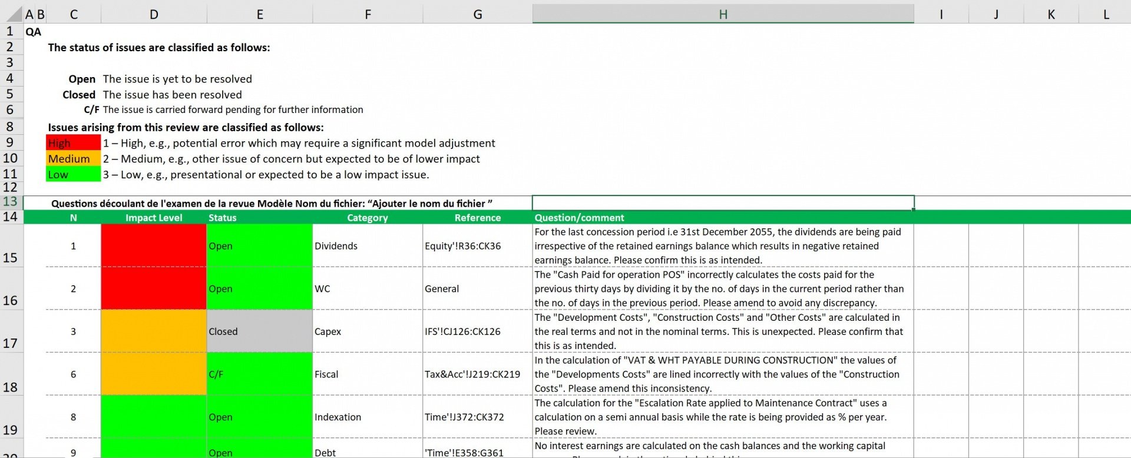Click the 'Capex' category cell
This screenshot has width=1131, height=458.
368,331
